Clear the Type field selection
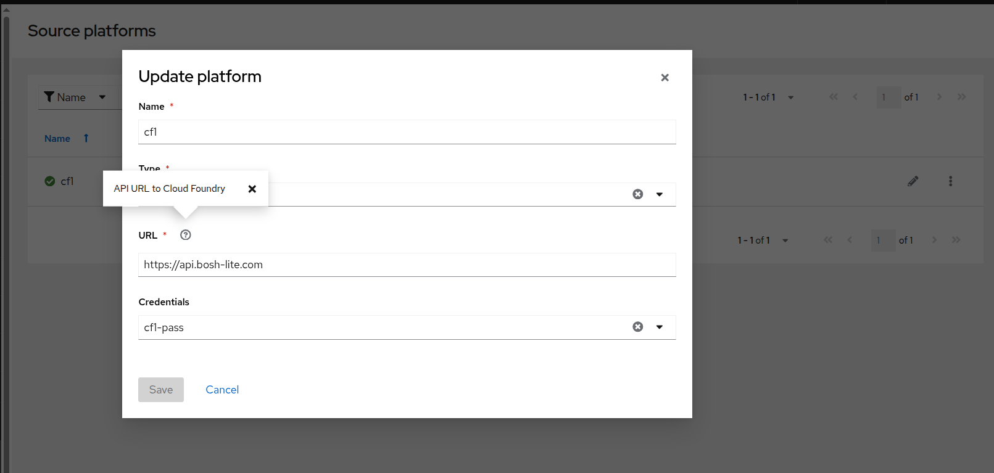 [637, 194]
